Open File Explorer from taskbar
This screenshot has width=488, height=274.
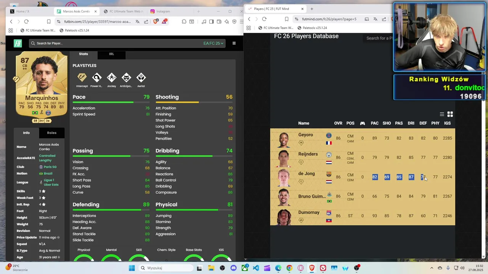click(x=211, y=268)
